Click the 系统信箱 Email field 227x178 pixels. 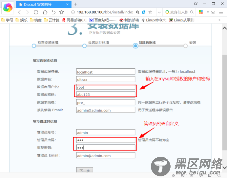pyautogui.click(x=106, y=110)
